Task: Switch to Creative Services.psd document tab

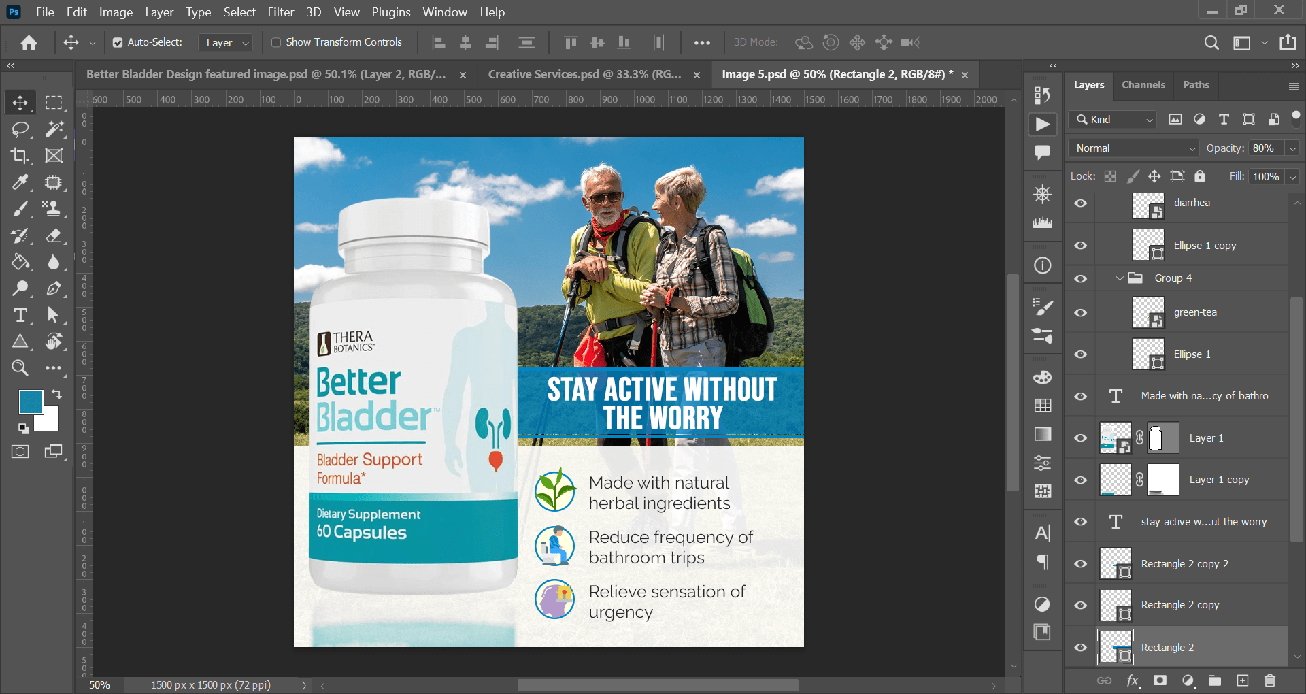Action: (584, 74)
